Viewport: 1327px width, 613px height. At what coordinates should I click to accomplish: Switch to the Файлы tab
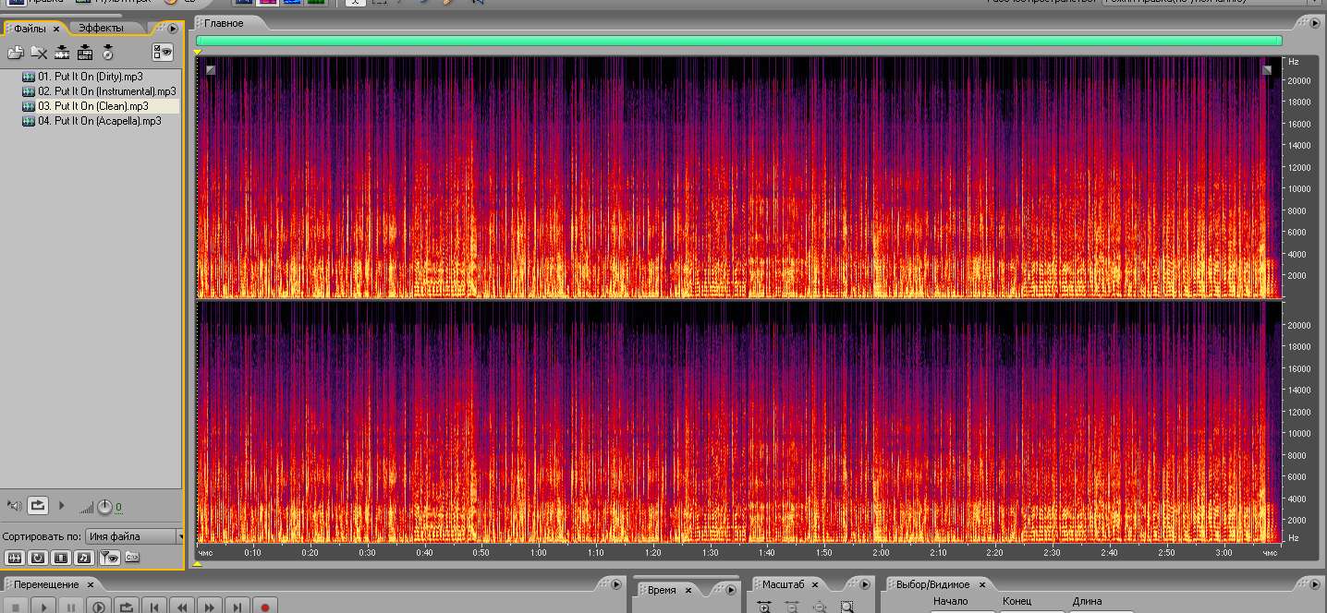point(30,29)
